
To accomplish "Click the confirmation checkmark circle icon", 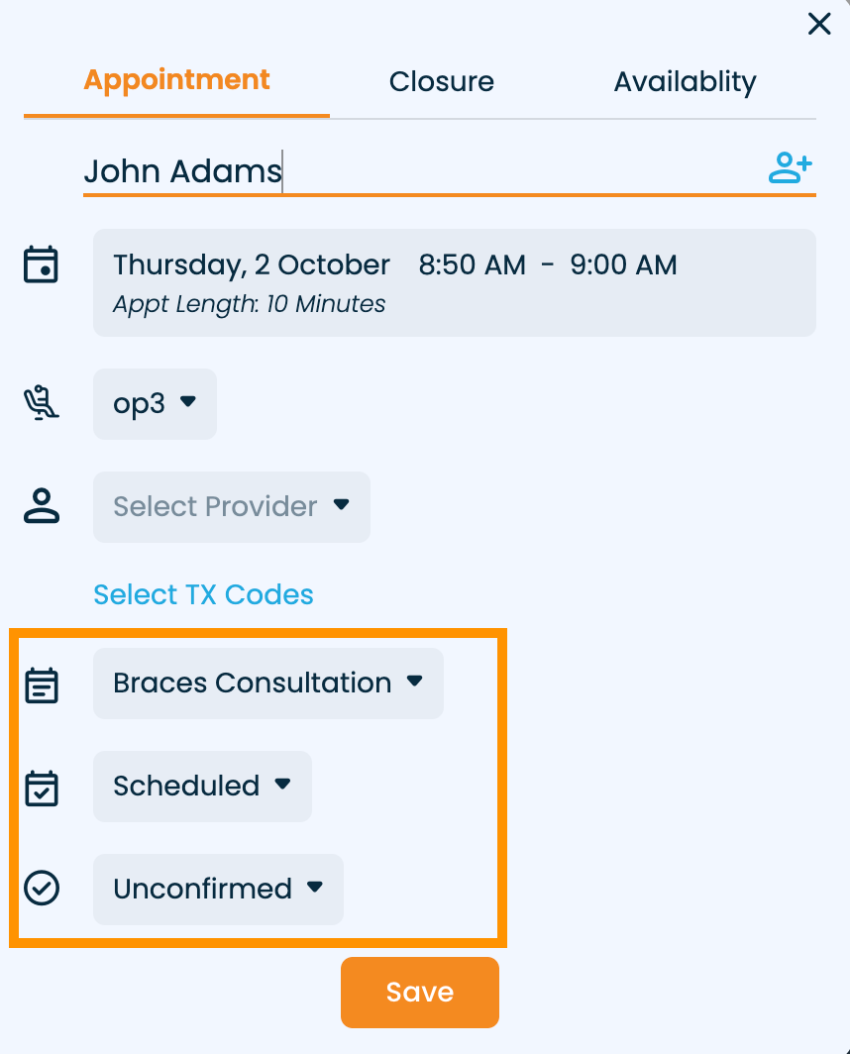I will [x=42, y=889].
